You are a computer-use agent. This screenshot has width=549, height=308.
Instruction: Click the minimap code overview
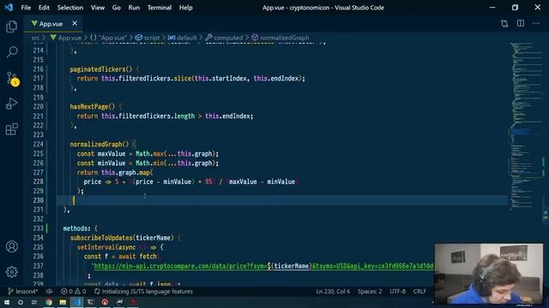(x=525, y=126)
